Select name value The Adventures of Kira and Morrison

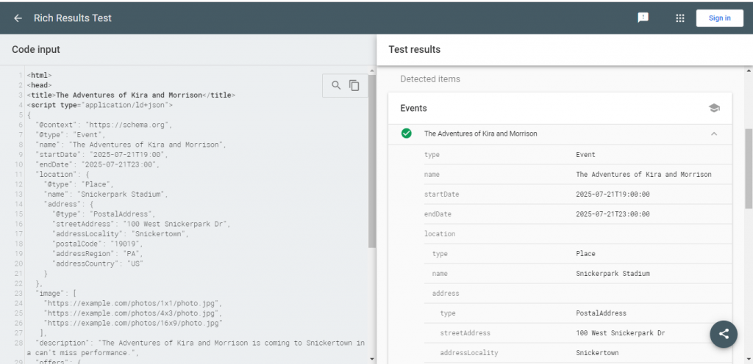coord(643,175)
